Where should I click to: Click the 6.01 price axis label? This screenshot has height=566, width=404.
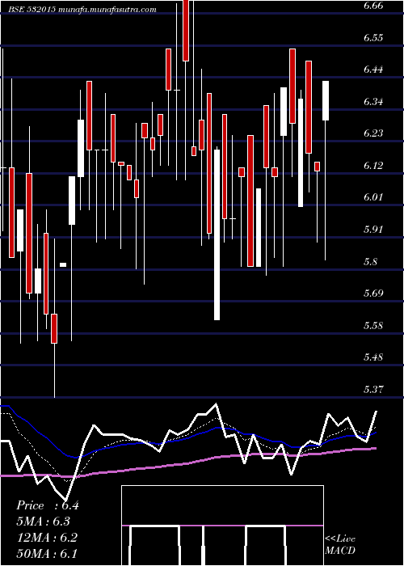tap(373, 197)
